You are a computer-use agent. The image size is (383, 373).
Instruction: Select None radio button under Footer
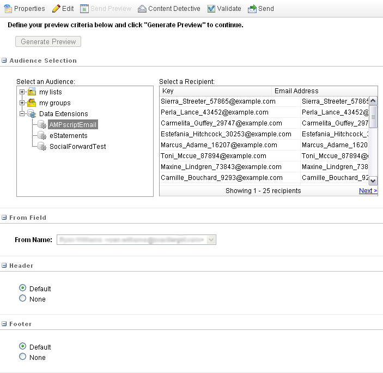[22, 357]
